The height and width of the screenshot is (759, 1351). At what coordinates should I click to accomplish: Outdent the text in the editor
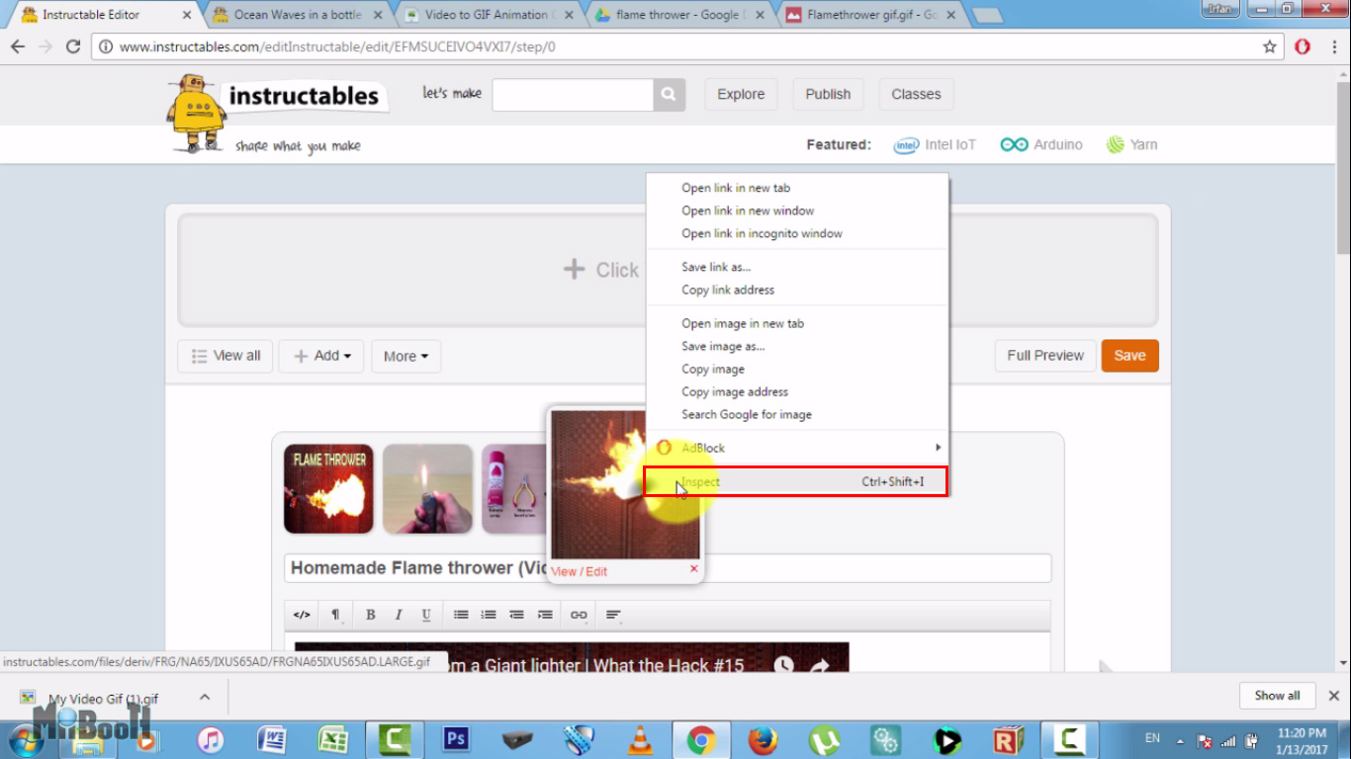pos(516,615)
